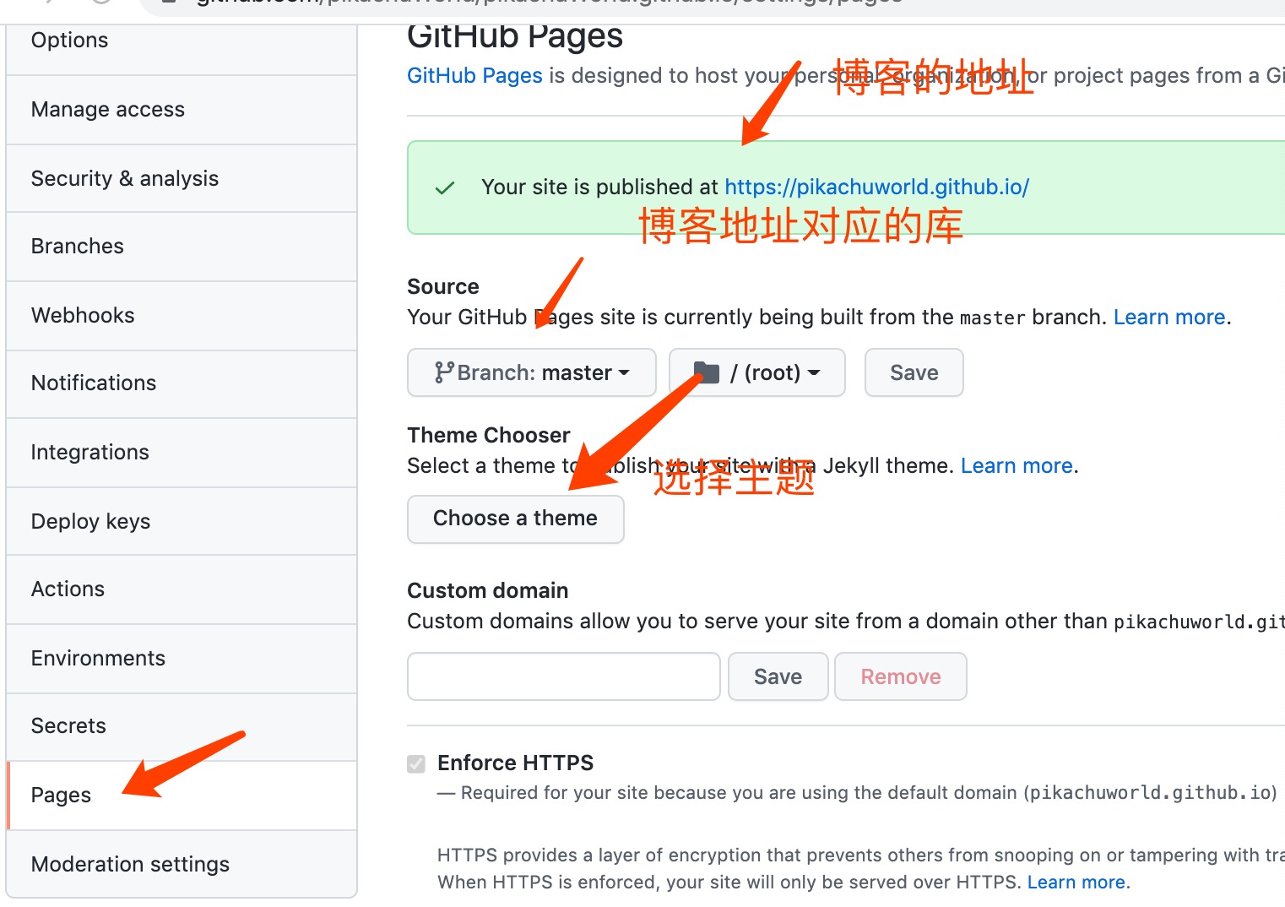Click the green success checkmark icon
This screenshot has width=1285, height=907.
tap(445, 187)
